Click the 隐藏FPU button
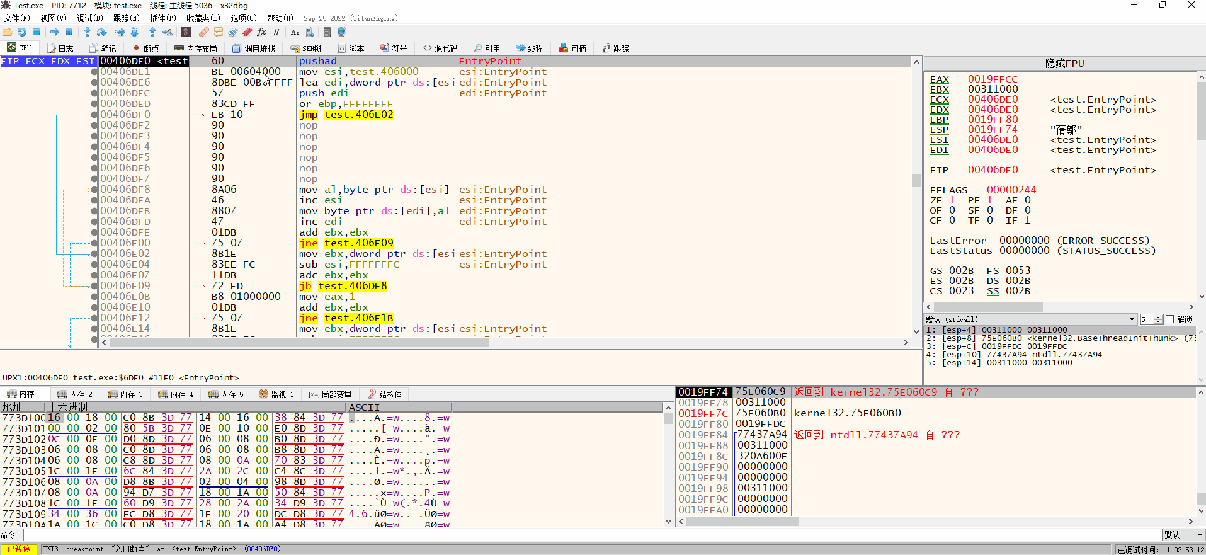This screenshot has height=555, width=1206. (1064, 63)
